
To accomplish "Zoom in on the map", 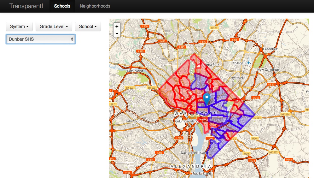I will 117,27.
